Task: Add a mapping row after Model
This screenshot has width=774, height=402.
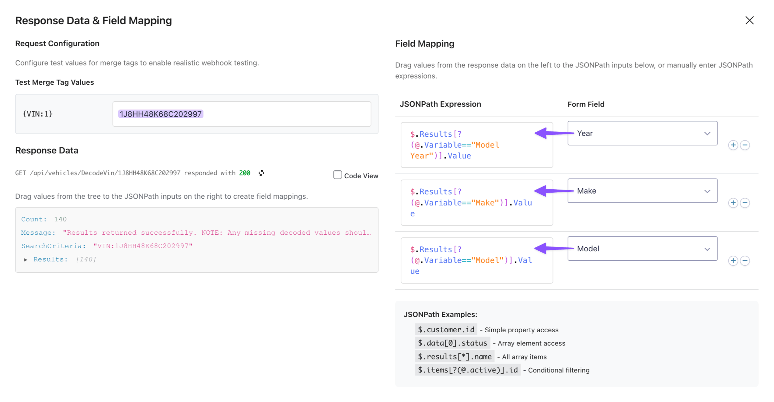Action: (733, 260)
